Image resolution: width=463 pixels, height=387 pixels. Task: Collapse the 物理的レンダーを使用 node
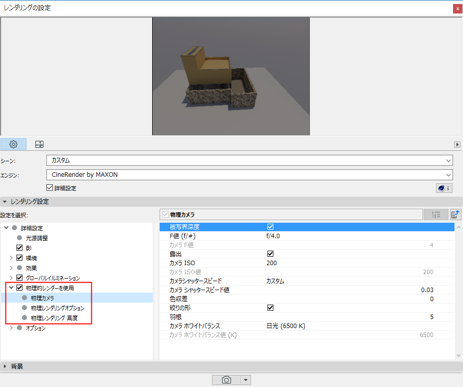(x=11, y=287)
